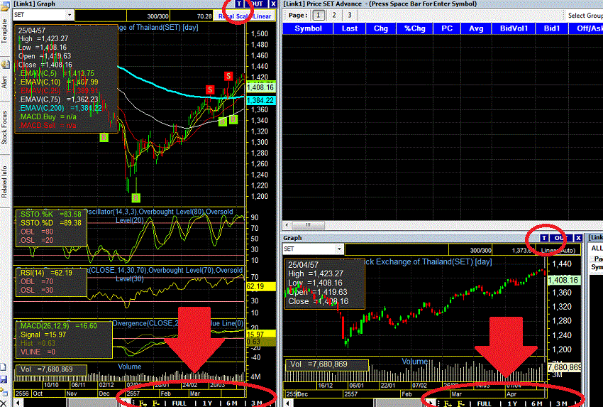Click horizontal scrollbar thumb of price table
This screenshot has height=407, width=603.
pyautogui.click(x=309, y=225)
